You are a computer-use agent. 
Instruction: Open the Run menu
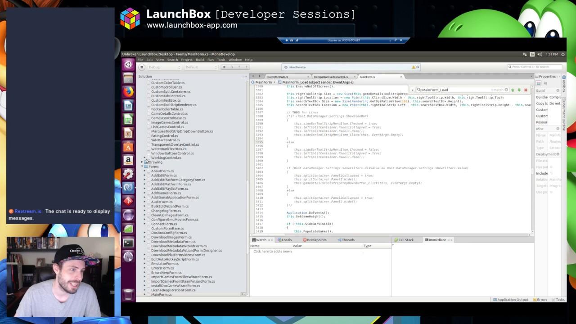210,60
